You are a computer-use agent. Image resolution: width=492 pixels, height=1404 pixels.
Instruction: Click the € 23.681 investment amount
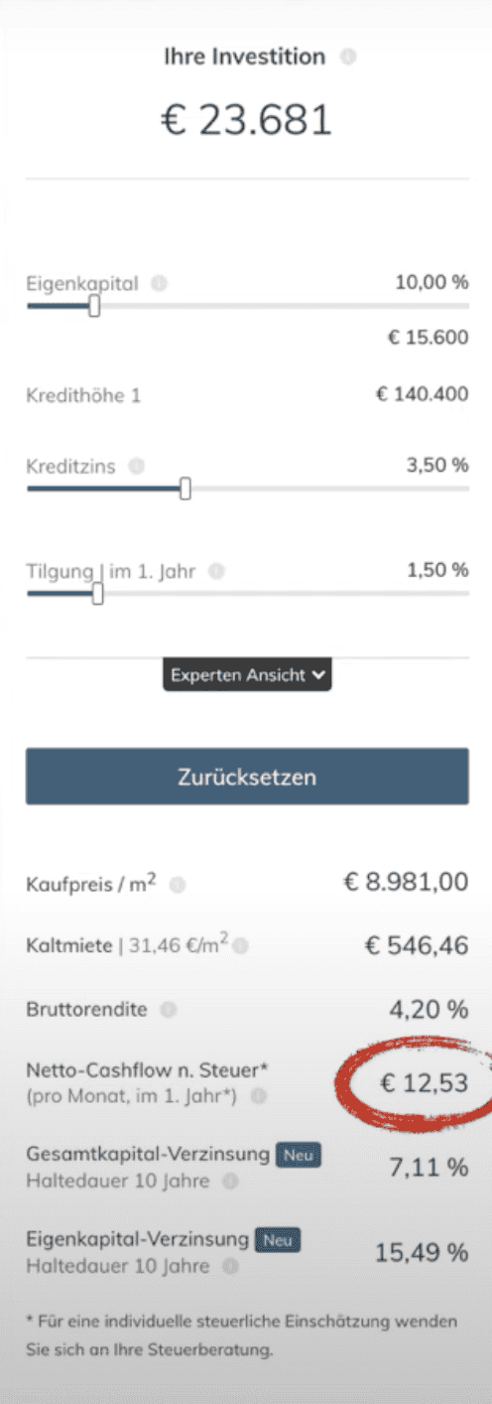tap(246, 120)
